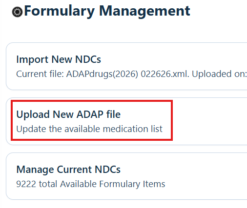Open the Import New NDCs card
Screen dimensions: 247x208
tap(126, 66)
